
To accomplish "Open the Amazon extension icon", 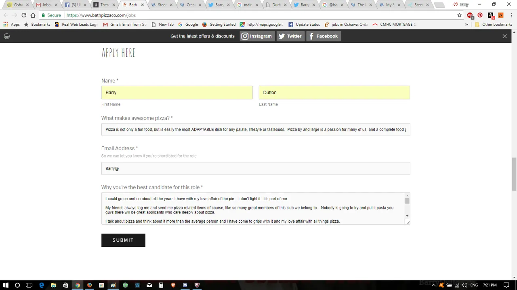I will point(491,15).
